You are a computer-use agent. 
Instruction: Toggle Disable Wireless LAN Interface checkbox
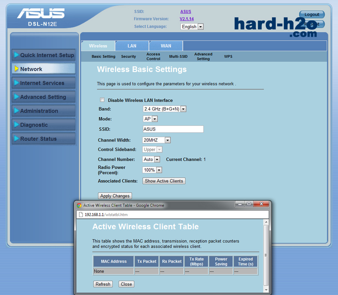[x=102, y=100]
